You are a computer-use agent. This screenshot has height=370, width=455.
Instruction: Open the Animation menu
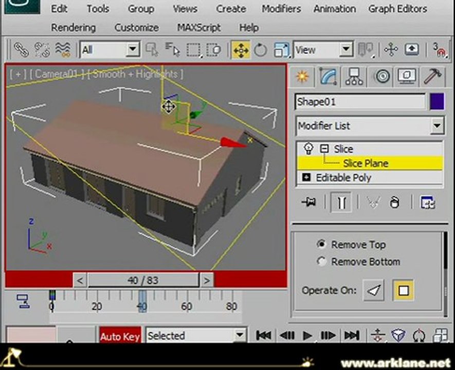pyautogui.click(x=335, y=9)
